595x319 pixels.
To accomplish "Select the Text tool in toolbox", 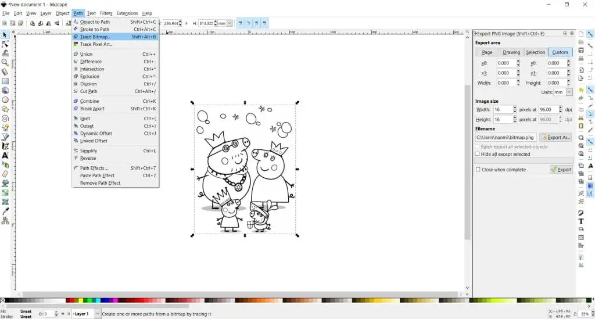I will (5, 156).
